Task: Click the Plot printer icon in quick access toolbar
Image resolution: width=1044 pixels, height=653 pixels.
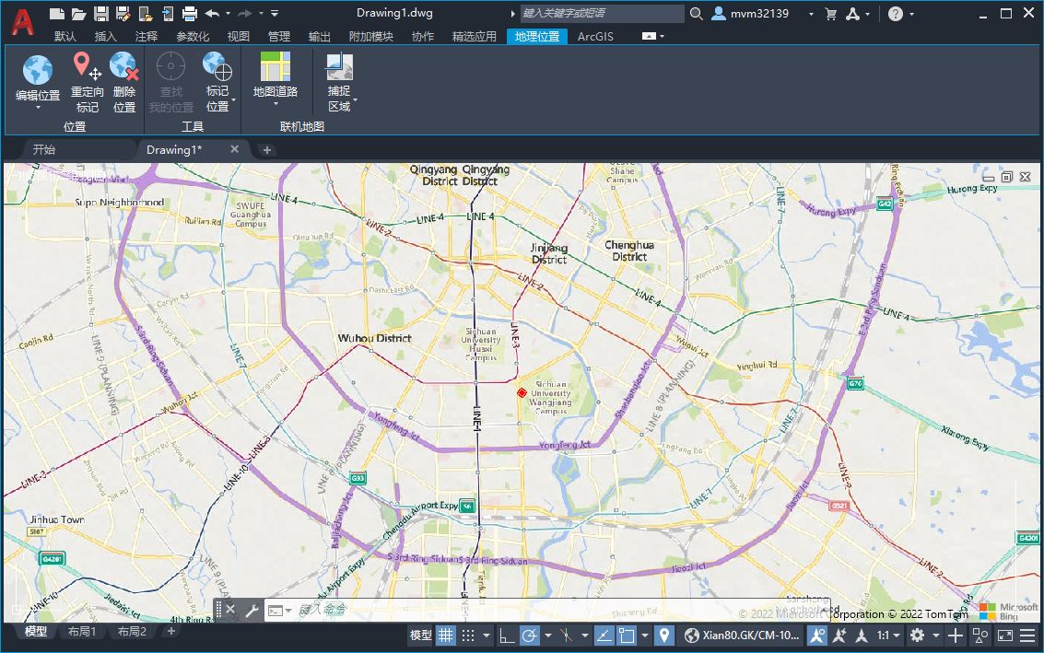Action: click(190, 13)
